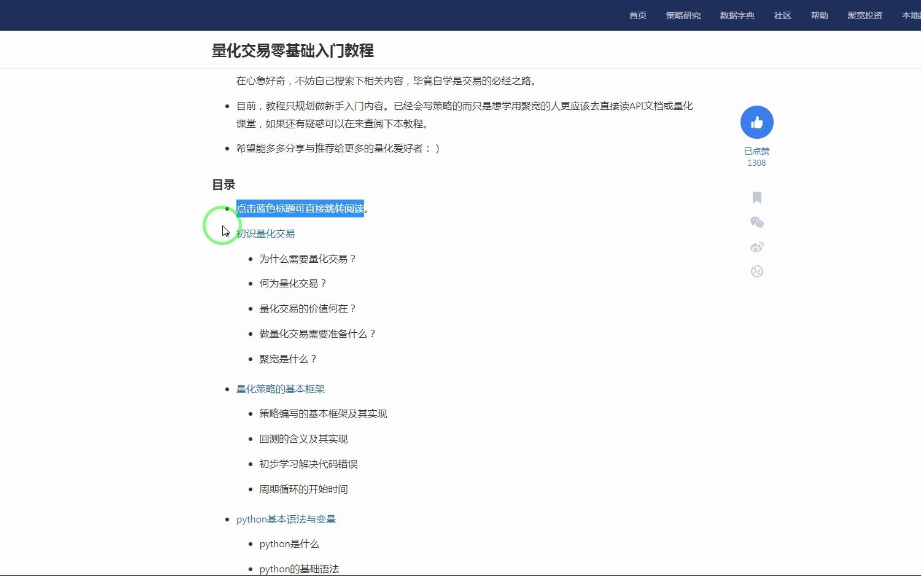Click the 为什么需要量化交易？ item
921x576 pixels.
(x=308, y=259)
